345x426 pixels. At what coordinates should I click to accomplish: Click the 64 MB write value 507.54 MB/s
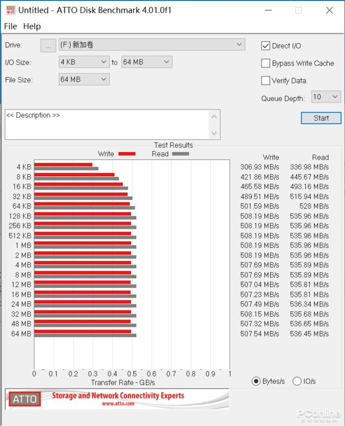click(x=260, y=334)
